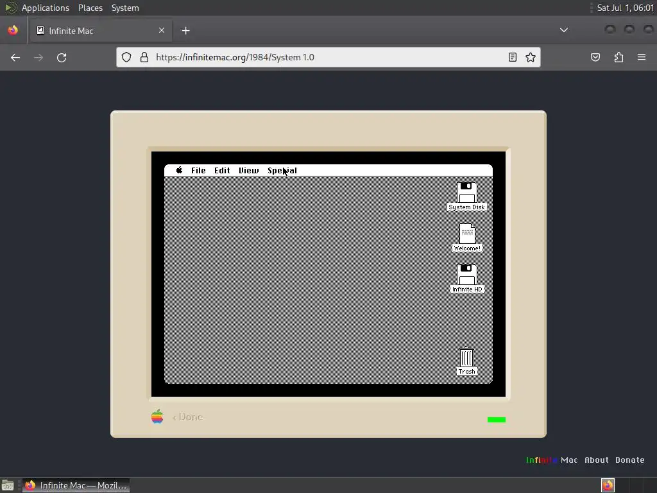Click the distro logo in top panel

pos(10,8)
